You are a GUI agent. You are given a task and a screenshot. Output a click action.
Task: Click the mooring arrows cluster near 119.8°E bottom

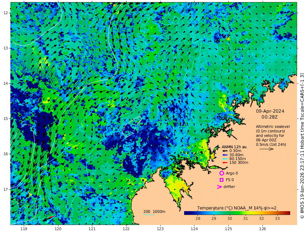(49, 219)
